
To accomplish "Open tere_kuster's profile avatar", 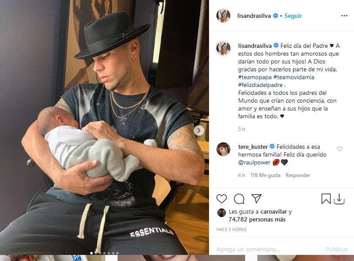I will click(x=223, y=149).
